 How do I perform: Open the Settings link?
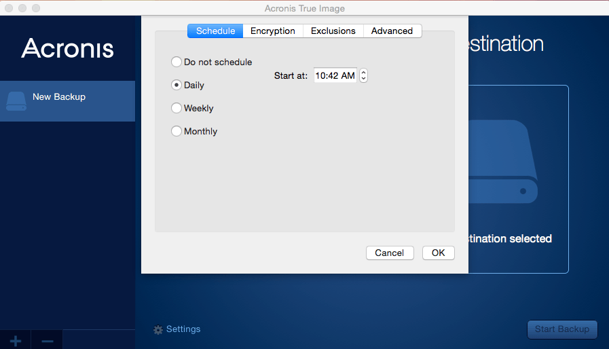click(x=183, y=329)
